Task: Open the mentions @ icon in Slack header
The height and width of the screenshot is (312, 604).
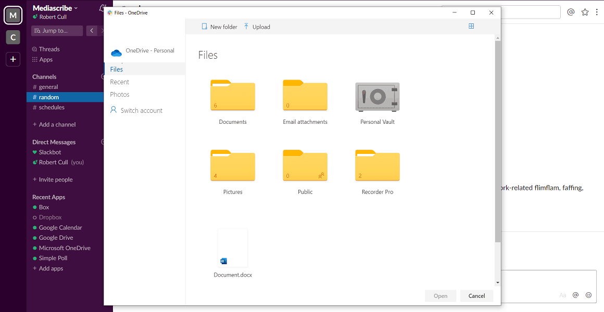Action: pos(571,12)
